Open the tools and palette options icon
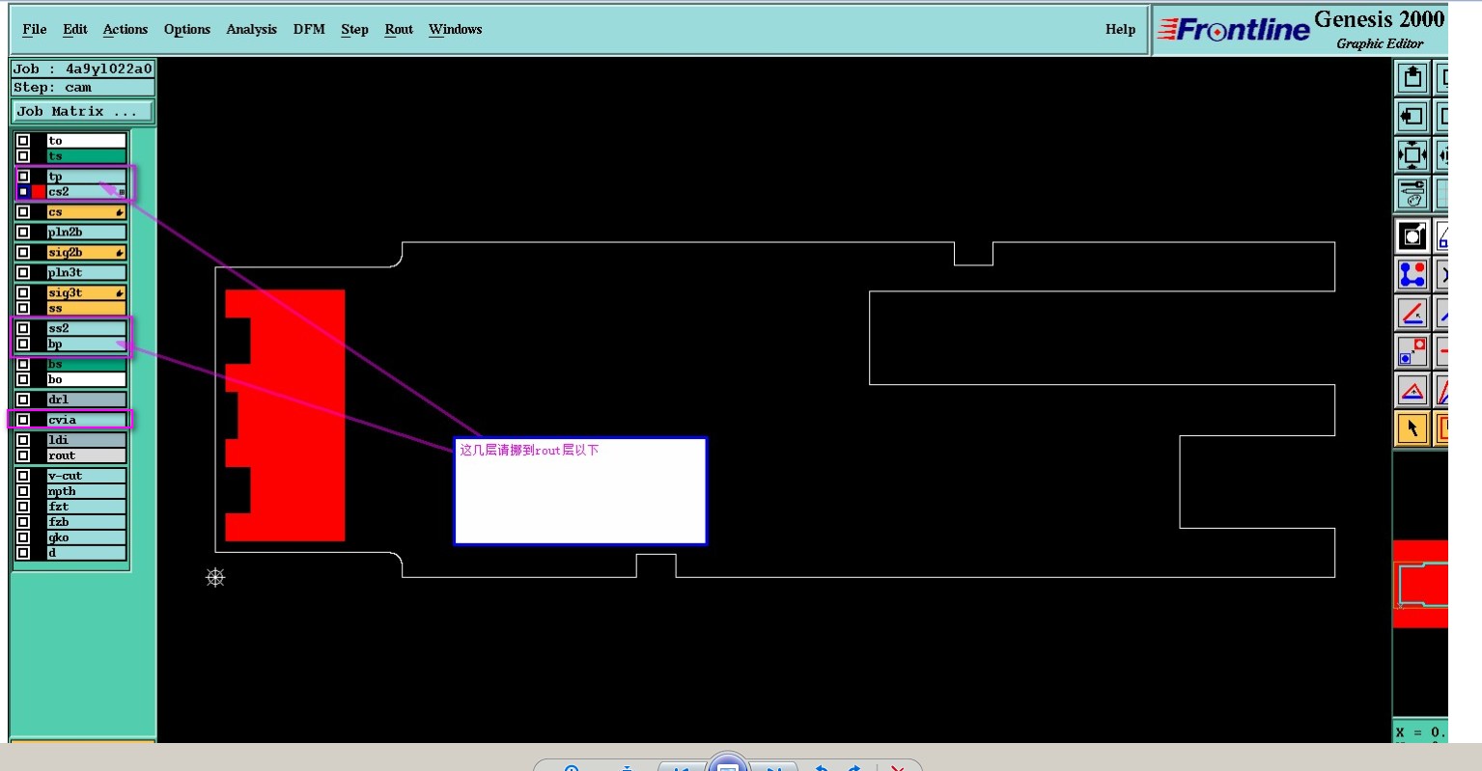Screen dimensions: 1482x771 (1412, 193)
